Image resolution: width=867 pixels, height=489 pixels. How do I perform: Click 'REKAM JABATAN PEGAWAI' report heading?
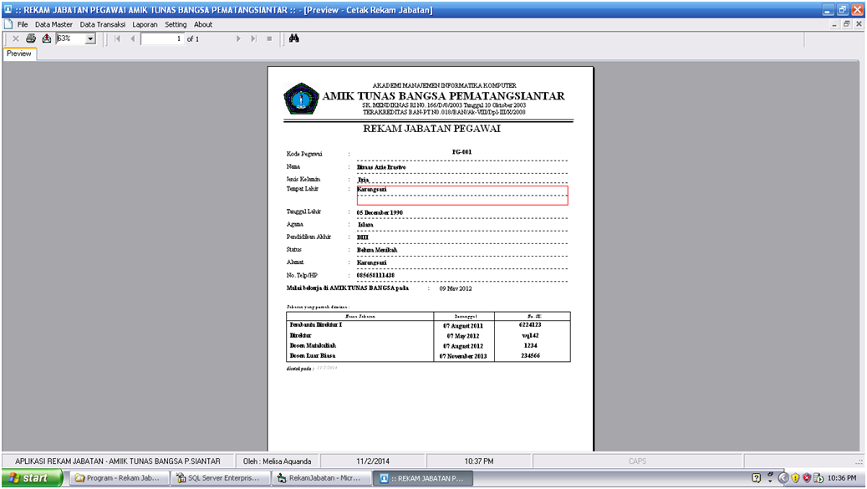431,129
